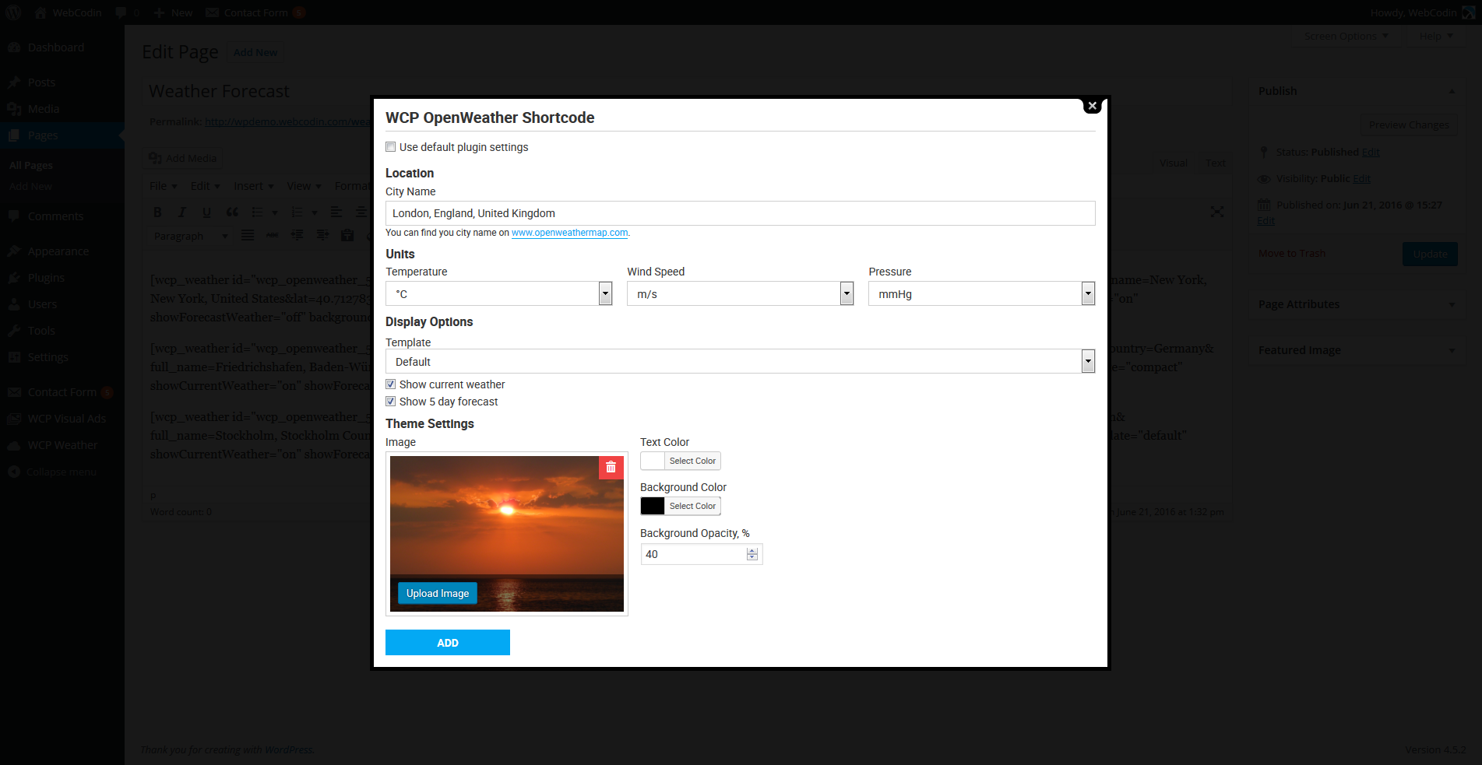Click the underline formatting icon
The width and height of the screenshot is (1482, 765).
coord(206,212)
